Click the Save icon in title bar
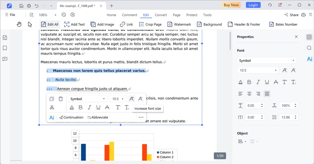Screen dimensions: 314x164 (21, 6)
